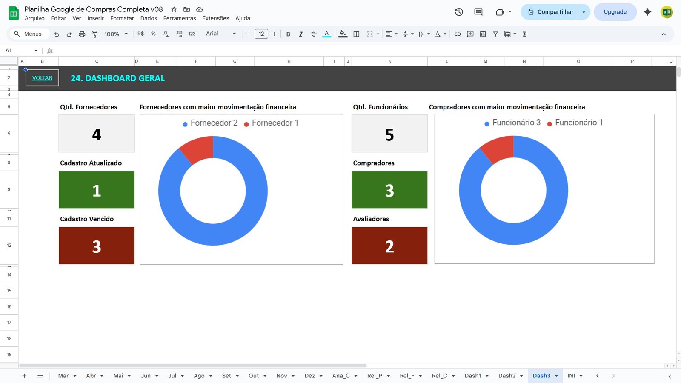
Task: Click the VOLTAR link
Action: (x=42, y=77)
